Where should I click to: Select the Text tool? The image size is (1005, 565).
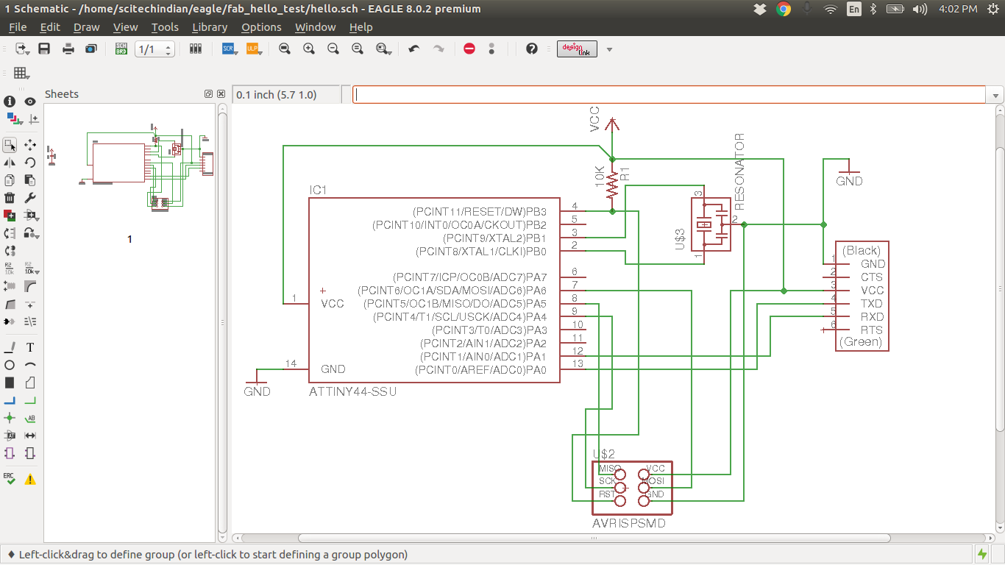click(x=30, y=347)
